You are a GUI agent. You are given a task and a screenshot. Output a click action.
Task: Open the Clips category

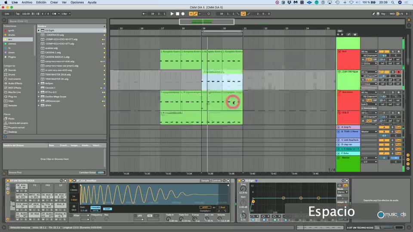click(x=18, y=101)
